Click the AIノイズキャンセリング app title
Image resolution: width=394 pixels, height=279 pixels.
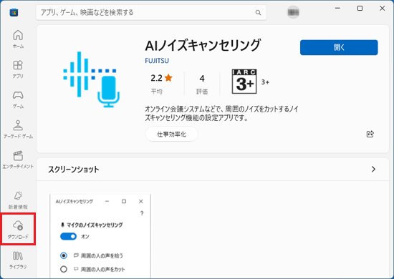pos(203,45)
